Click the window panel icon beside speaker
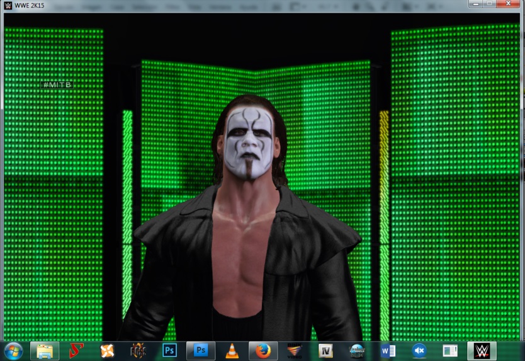This screenshot has width=525, height=361. click(x=450, y=351)
